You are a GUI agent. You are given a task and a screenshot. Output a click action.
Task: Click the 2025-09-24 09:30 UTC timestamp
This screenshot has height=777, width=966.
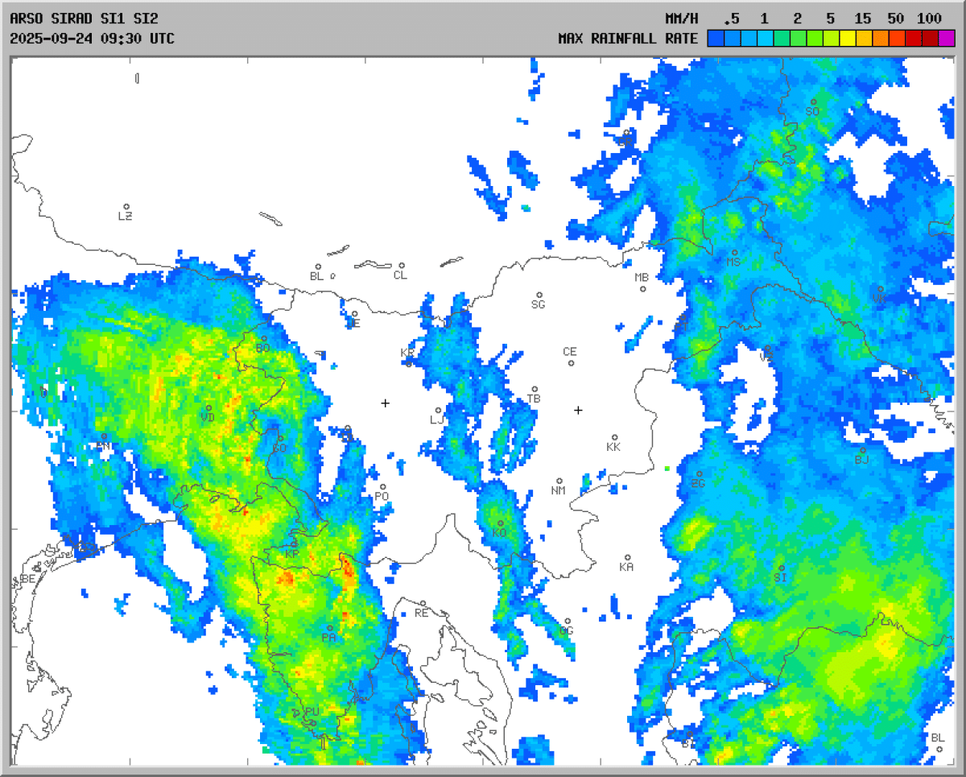(92, 39)
